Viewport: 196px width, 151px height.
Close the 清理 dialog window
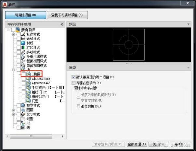pos(188,3)
